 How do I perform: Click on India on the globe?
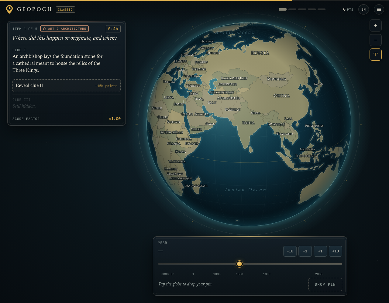click(248, 123)
